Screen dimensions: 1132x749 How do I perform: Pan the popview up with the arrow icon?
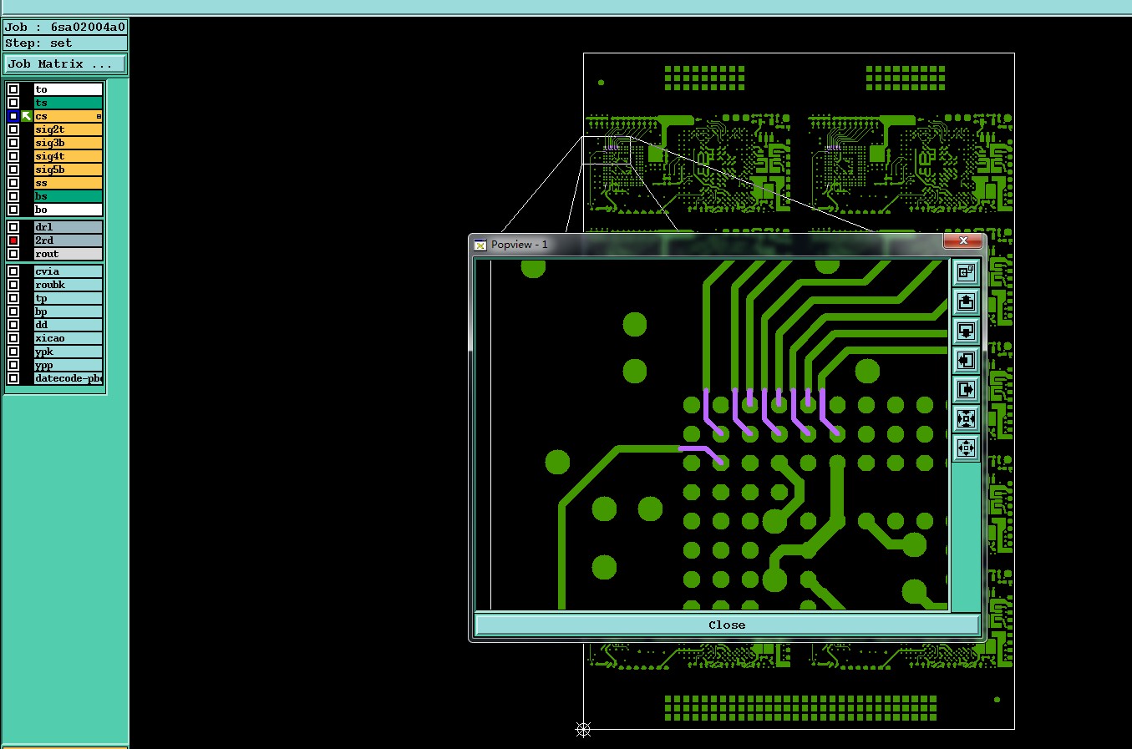(966, 301)
